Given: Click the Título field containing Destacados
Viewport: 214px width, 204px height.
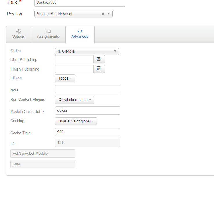Looking at the screenshot, I should point(80,3).
